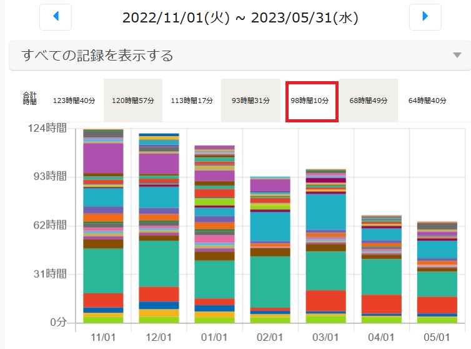This screenshot has width=471, height=349.
Task: Click the 62時間 y-axis label
Action: tap(50, 225)
